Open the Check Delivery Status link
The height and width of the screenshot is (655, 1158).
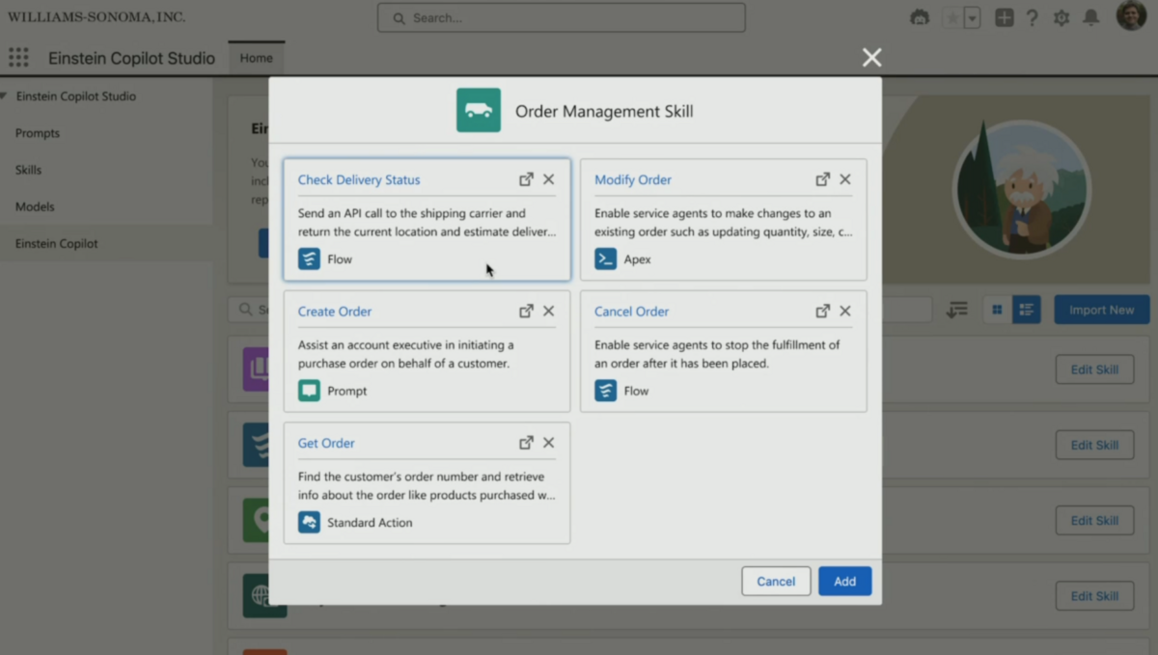359,179
